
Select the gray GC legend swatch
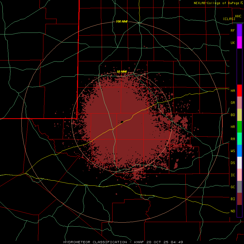pos(239,187)
